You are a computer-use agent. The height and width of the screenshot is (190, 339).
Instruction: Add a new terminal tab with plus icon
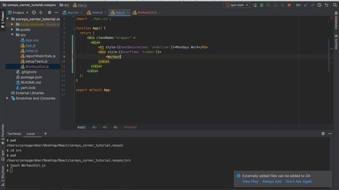(46, 134)
